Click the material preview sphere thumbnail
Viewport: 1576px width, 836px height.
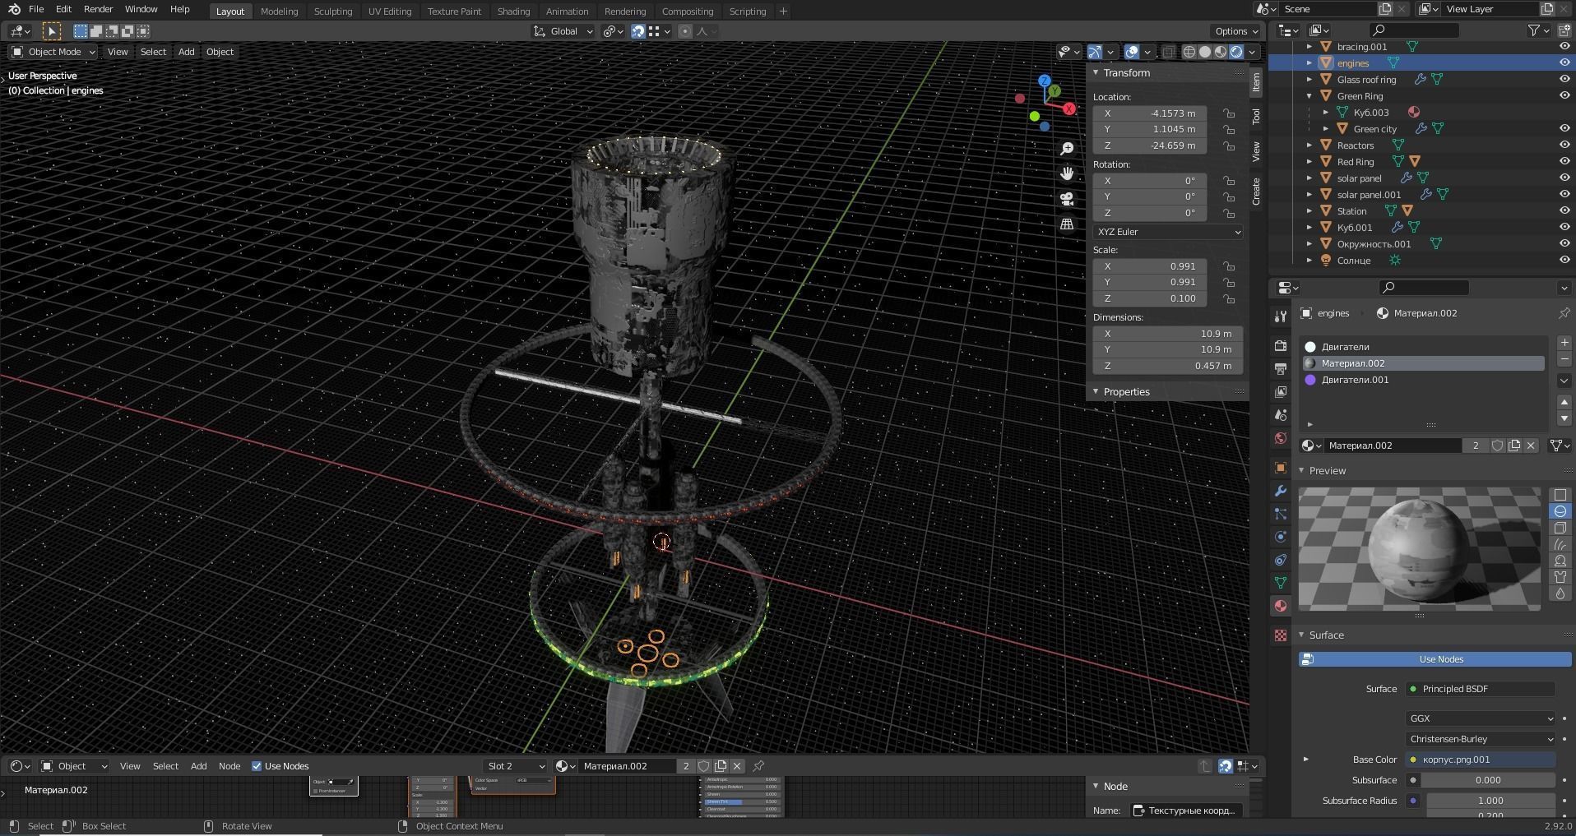tap(1419, 549)
